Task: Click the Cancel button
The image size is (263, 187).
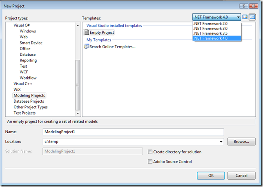Action: (x=241, y=176)
